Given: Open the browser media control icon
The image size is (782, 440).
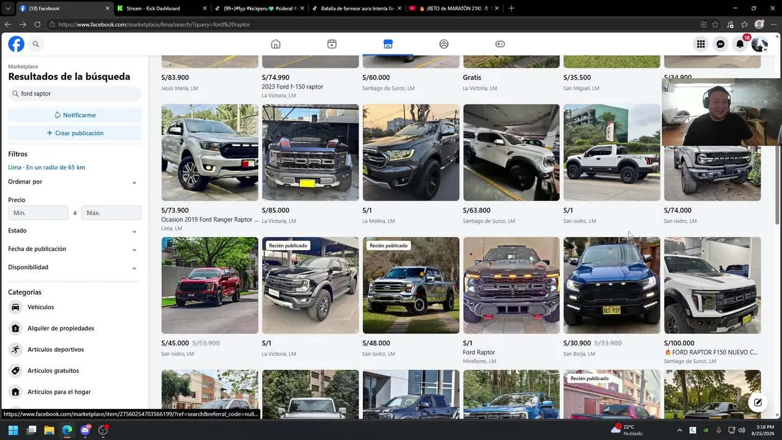Looking at the screenshot, I should tap(731, 24).
